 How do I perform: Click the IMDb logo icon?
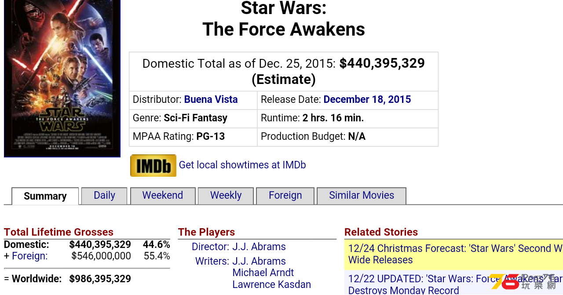click(153, 165)
